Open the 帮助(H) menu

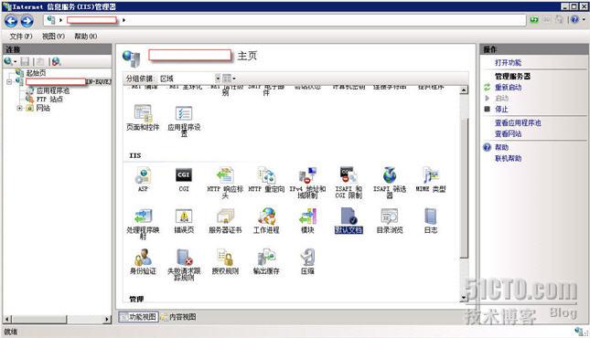pos(86,37)
